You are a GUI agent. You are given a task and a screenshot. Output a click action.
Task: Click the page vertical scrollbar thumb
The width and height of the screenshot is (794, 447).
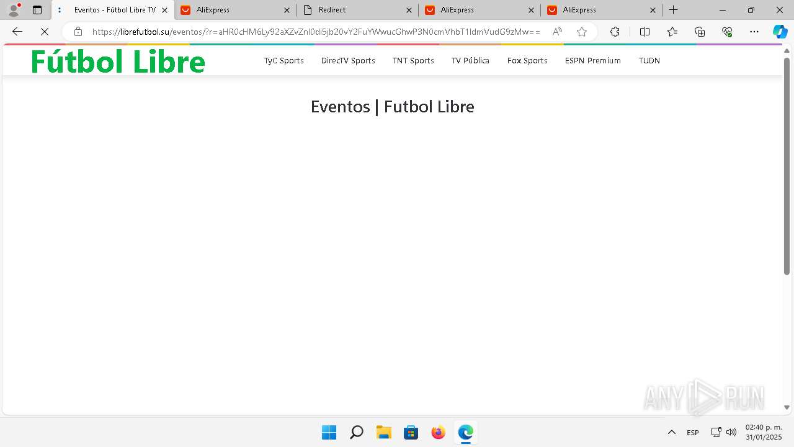(787, 166)
